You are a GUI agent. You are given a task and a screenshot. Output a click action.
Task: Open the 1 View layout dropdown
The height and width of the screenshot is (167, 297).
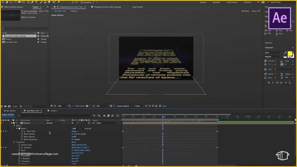click(x=139, y=106)
